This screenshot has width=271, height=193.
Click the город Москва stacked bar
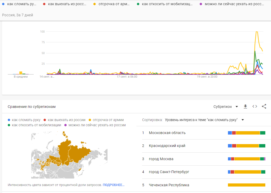247,159
